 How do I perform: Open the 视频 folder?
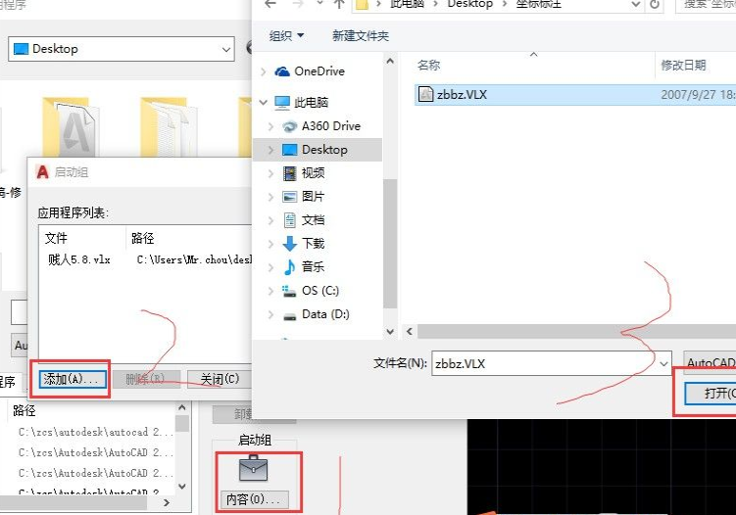[313, 173]
